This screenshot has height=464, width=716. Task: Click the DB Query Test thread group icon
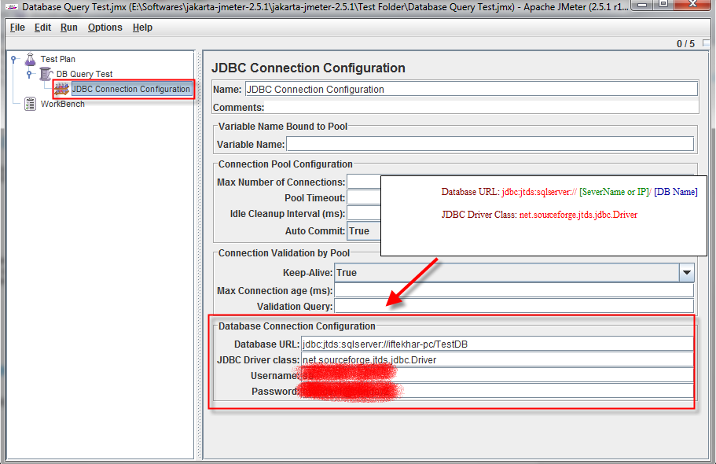(x=46, y=74)
